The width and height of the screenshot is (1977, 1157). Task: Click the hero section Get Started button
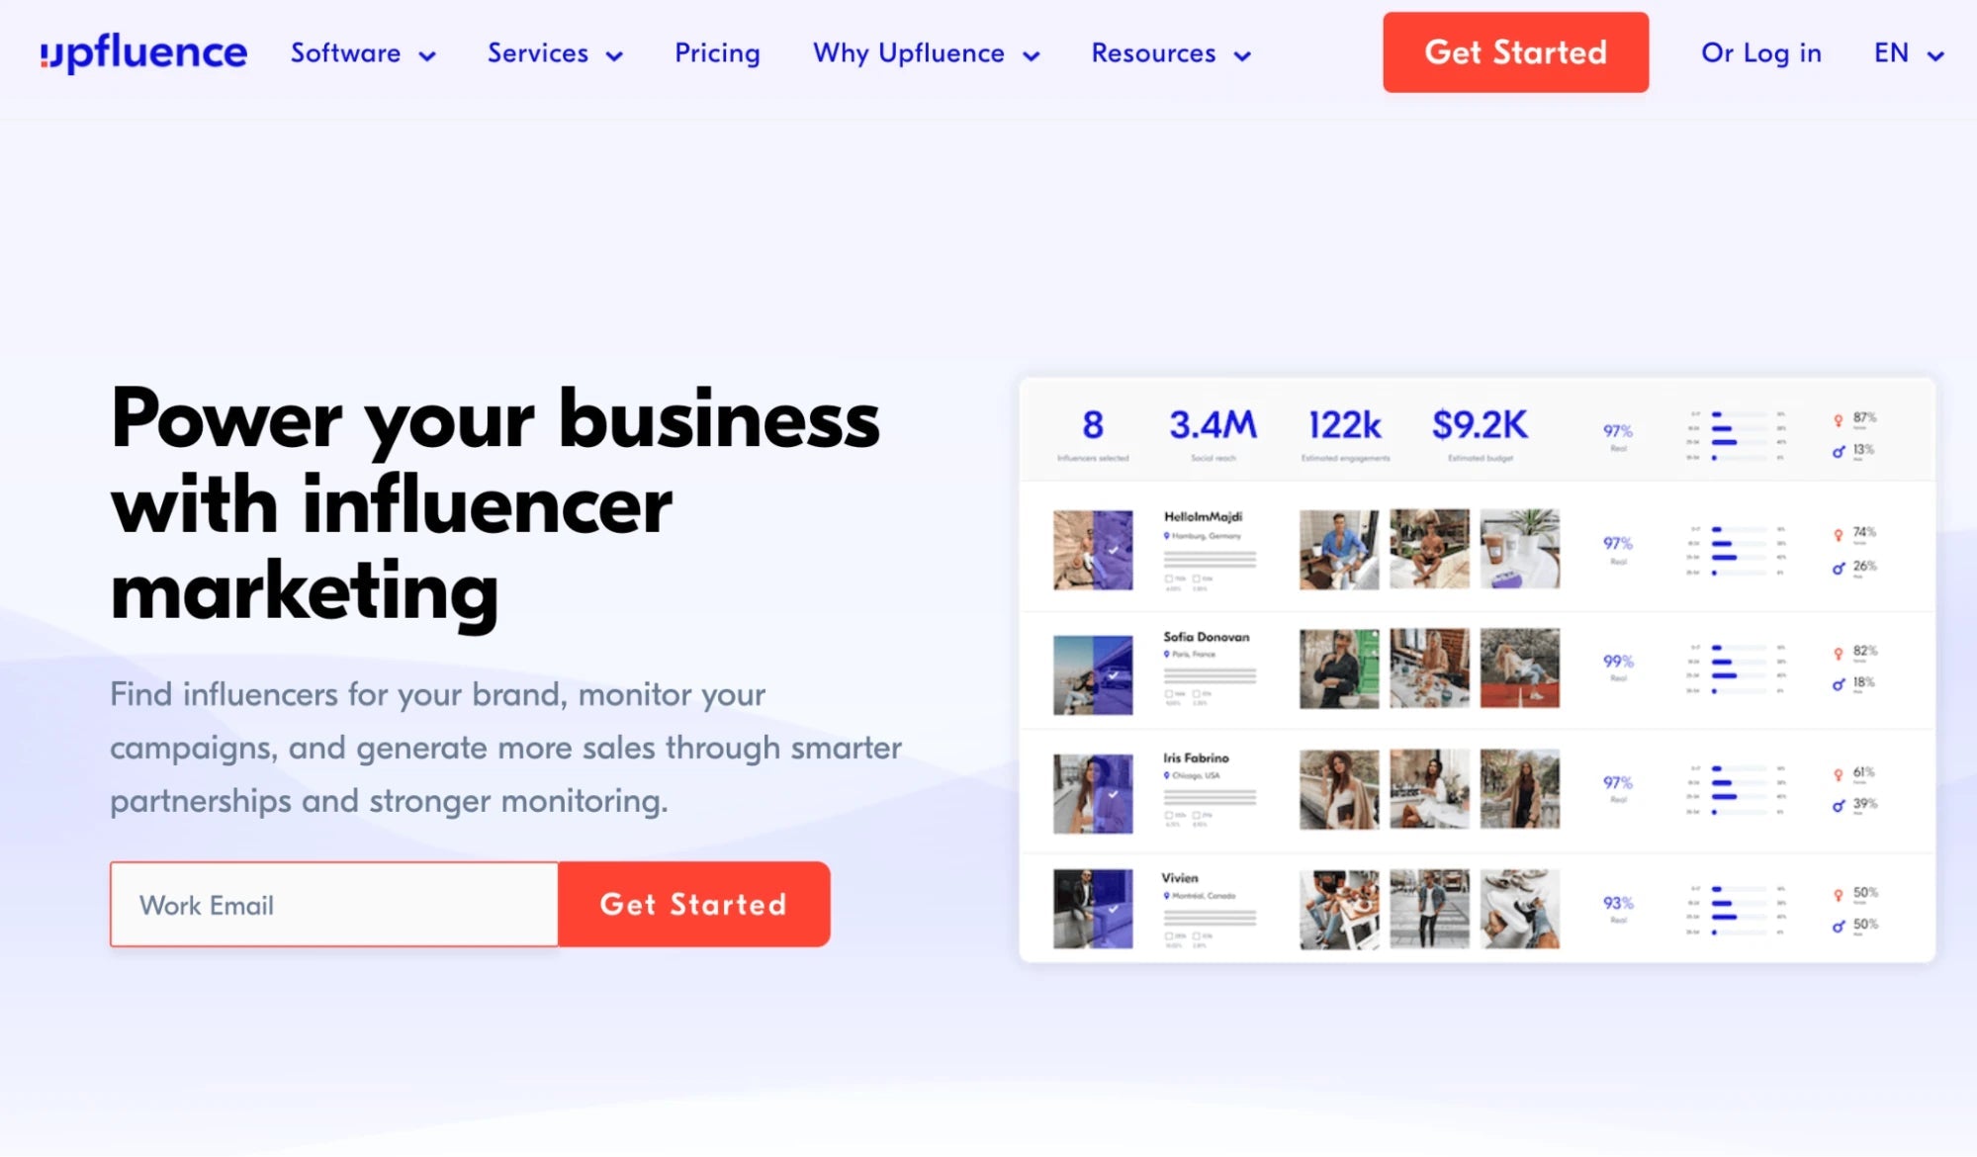pyautogui.click(x=694, y=904)
